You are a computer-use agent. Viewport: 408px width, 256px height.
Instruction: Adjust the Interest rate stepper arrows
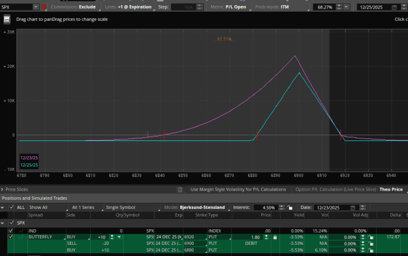[281, 208]
